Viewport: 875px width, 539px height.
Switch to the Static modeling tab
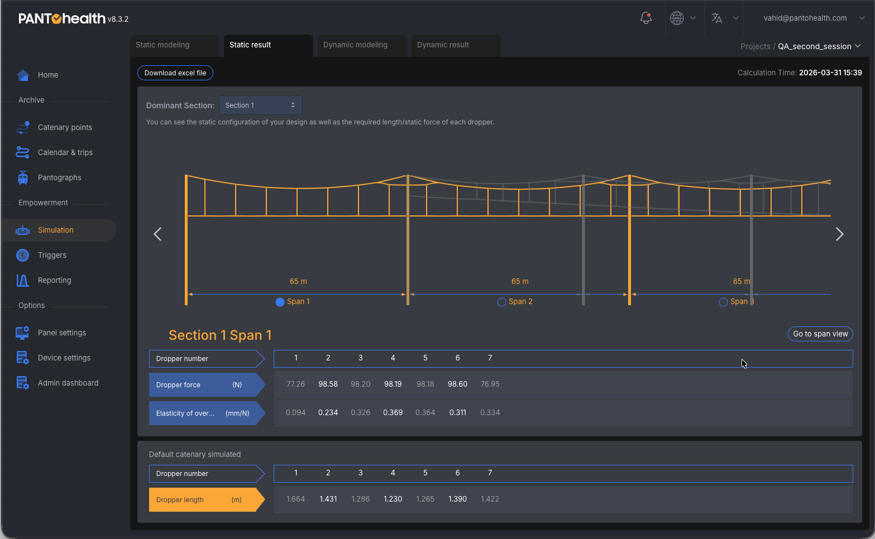(175, 45)
